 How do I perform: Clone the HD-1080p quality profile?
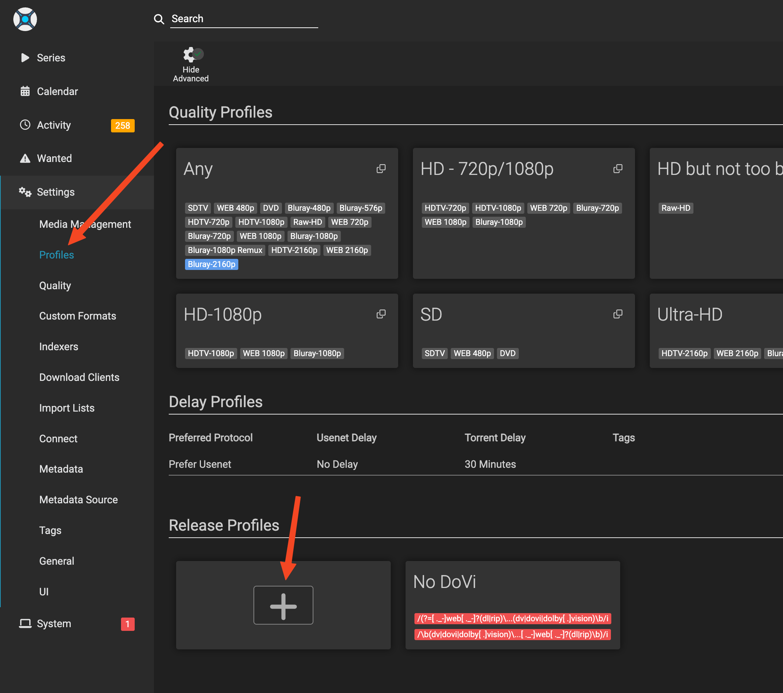tap(381, 314)
